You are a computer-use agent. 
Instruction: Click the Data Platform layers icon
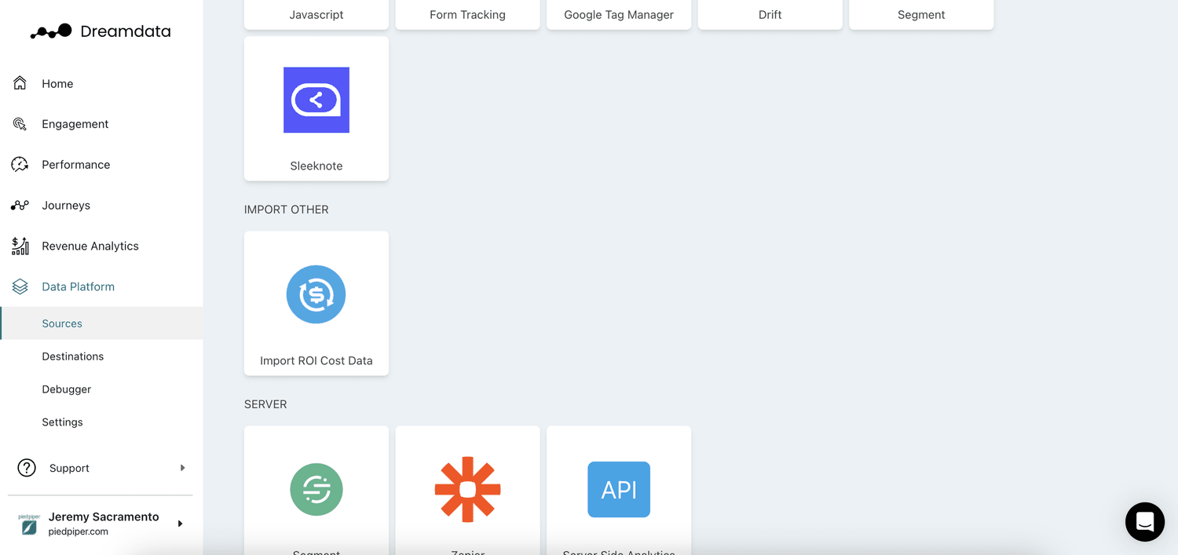20,287
